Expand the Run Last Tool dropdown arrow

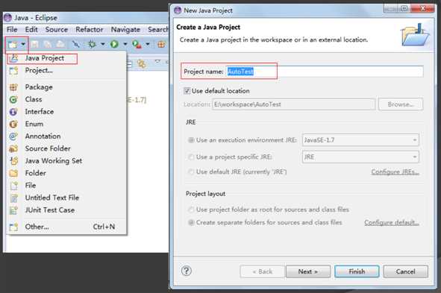tap(148, 44)
